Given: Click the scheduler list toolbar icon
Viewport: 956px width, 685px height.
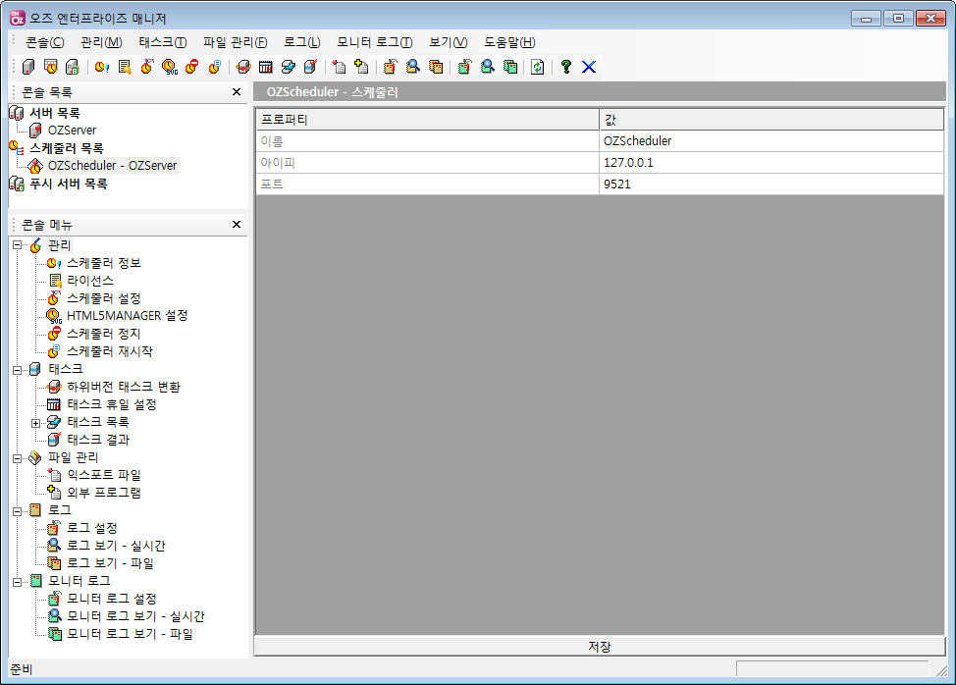Looking at the screenshot, I should (x=51, y=67).
